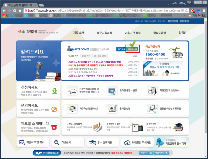Screen dimensions: 208x159
Task: Open 법률 시행령 입법예고 notice
Action: [96, 65]
